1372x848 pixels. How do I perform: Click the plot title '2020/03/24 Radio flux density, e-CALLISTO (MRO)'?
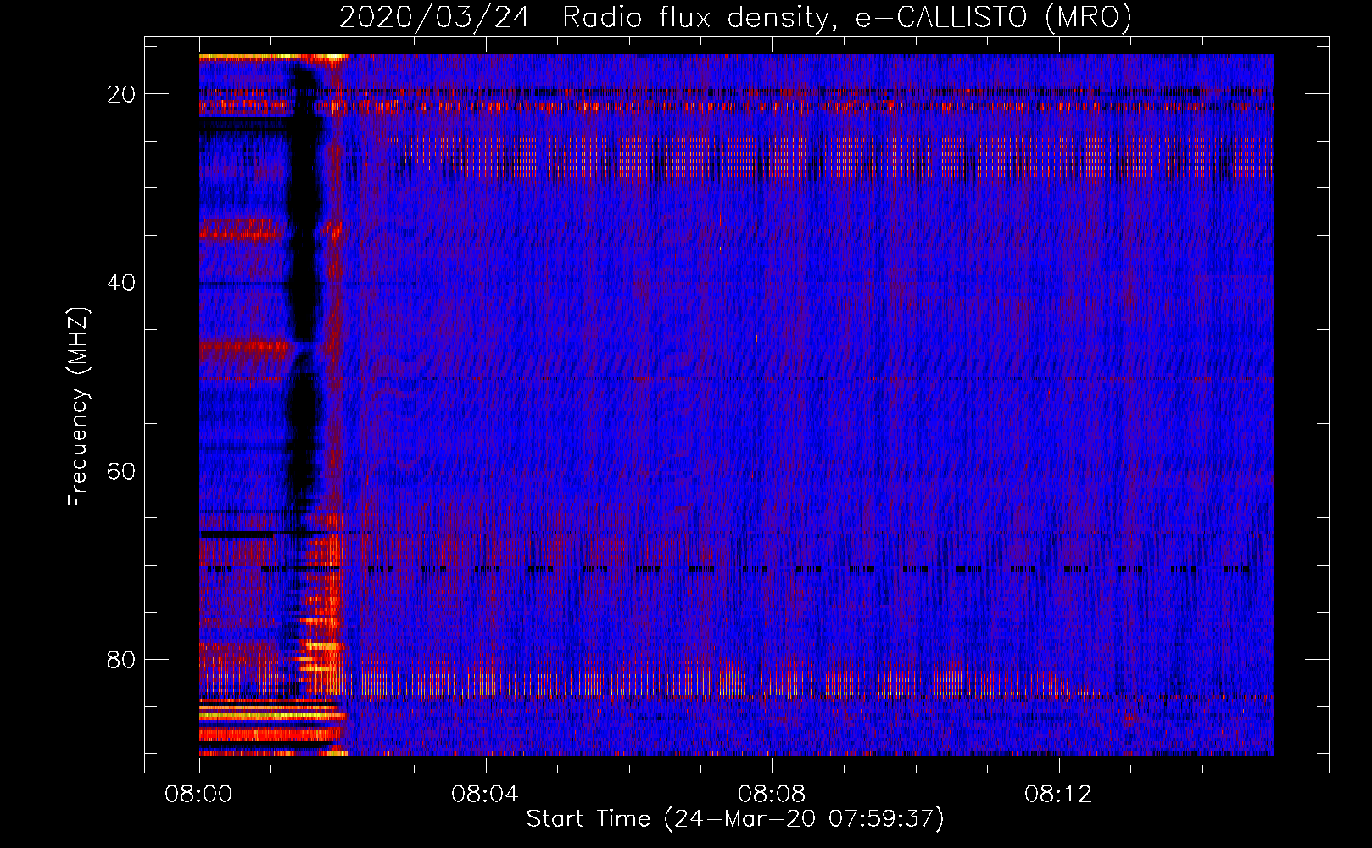[x=735, y=17]
